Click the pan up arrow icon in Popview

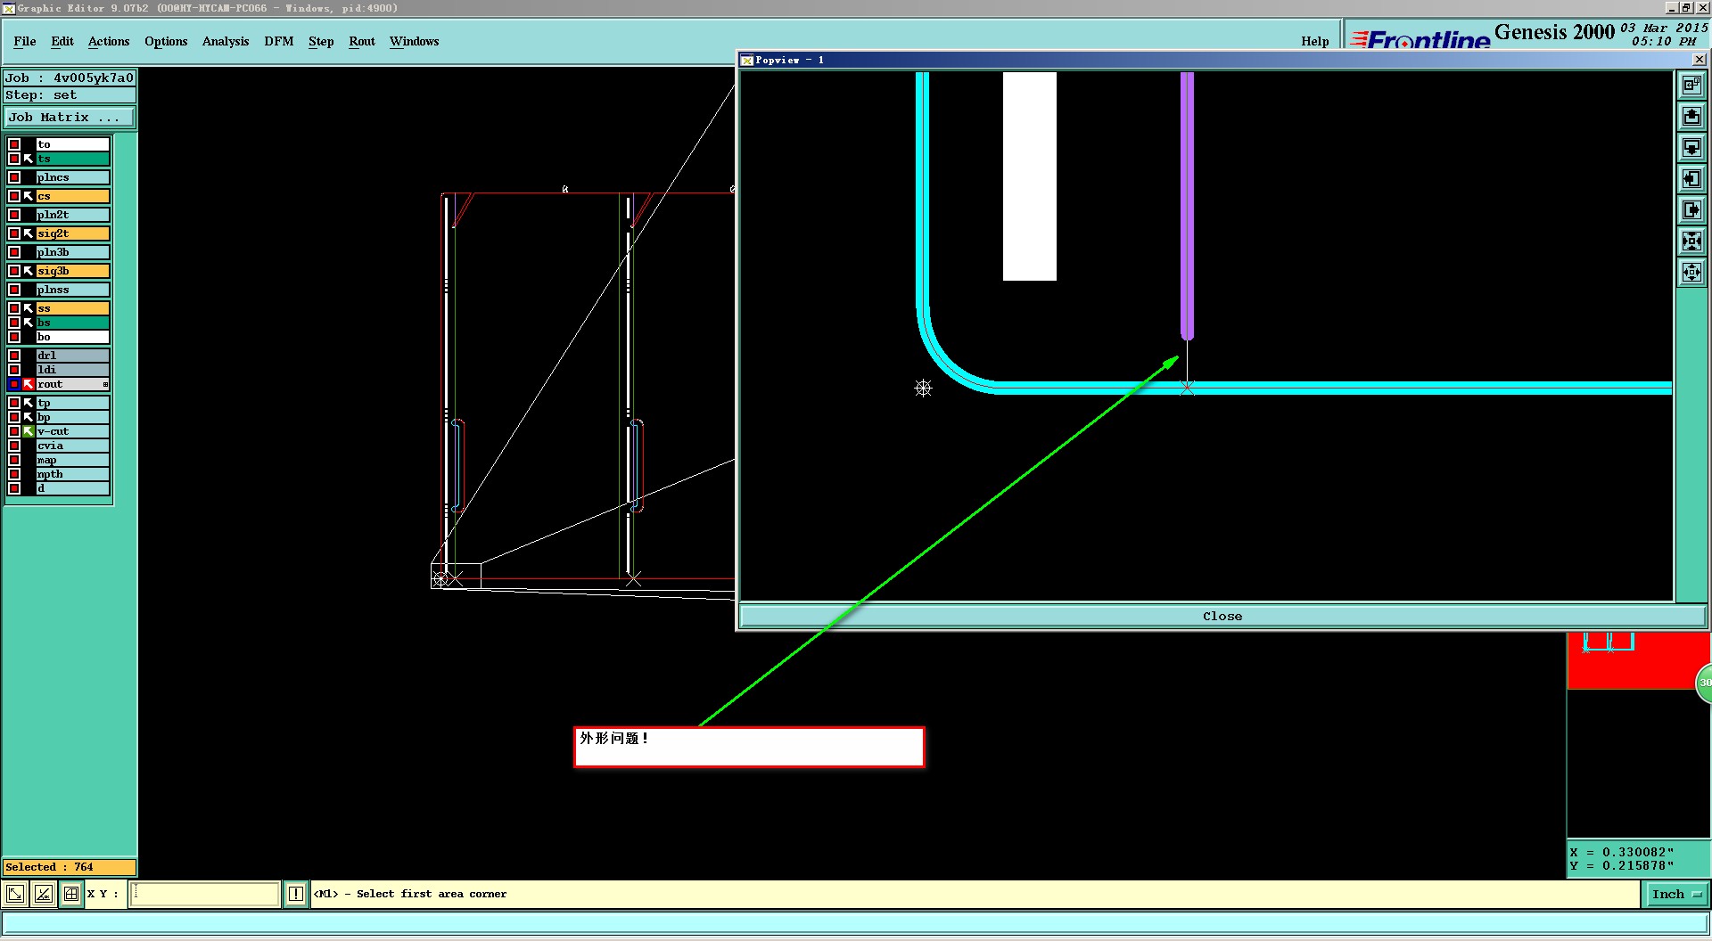coord(1691,117)
